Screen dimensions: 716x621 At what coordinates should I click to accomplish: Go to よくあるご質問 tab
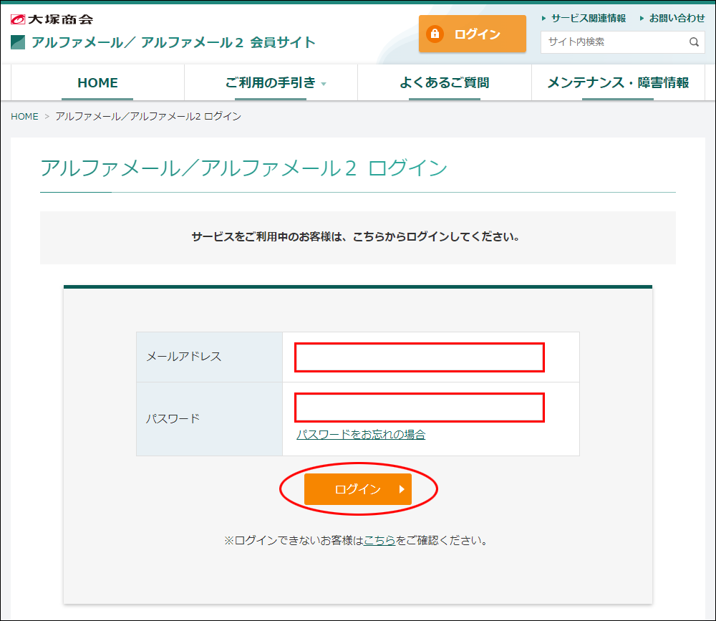tap(445, 82)
